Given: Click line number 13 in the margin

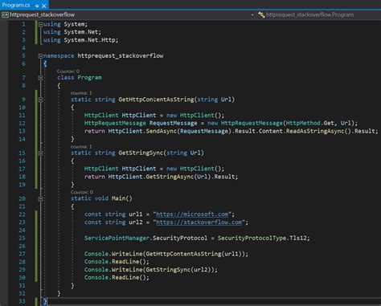Looking at the screenshot, I should click(x=23, y=131).
